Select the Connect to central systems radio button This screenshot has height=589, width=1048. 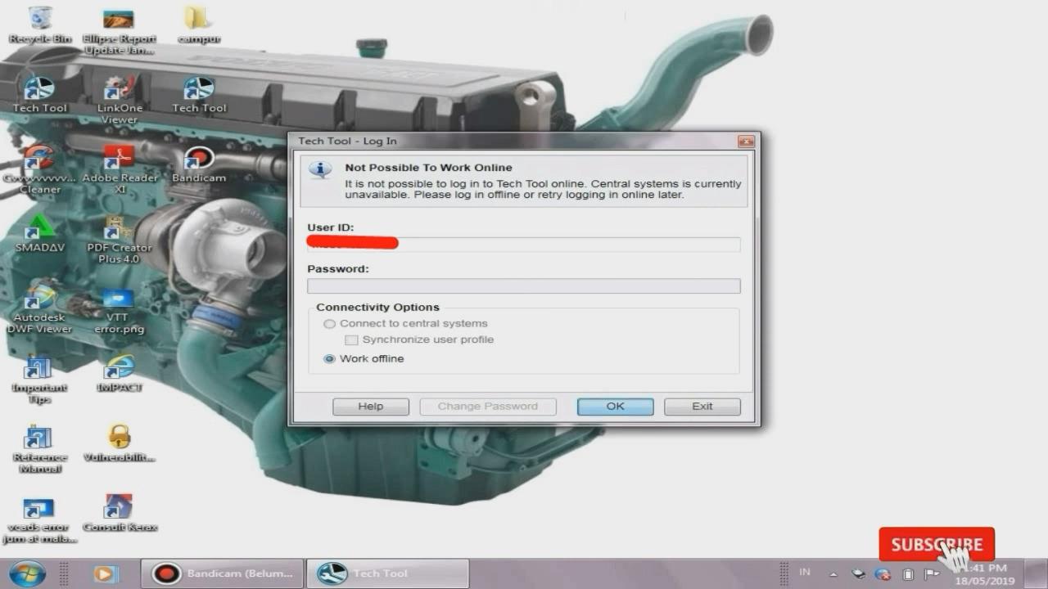[x=329, y=324]
